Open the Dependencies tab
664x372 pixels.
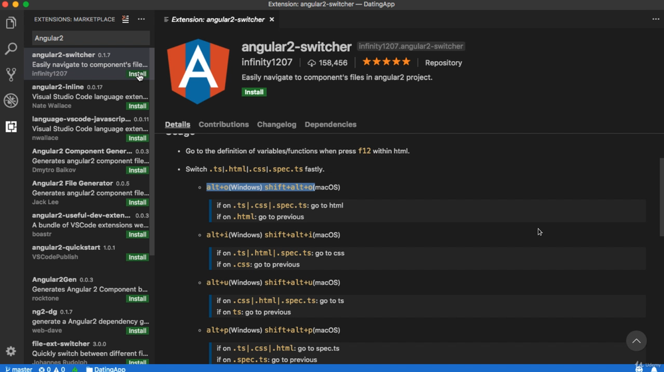[x=330, y=125]
